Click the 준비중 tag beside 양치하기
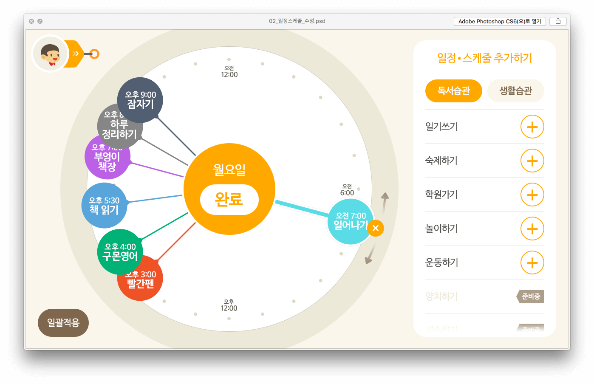The image size is (594, 384). (x=530, y=296)
